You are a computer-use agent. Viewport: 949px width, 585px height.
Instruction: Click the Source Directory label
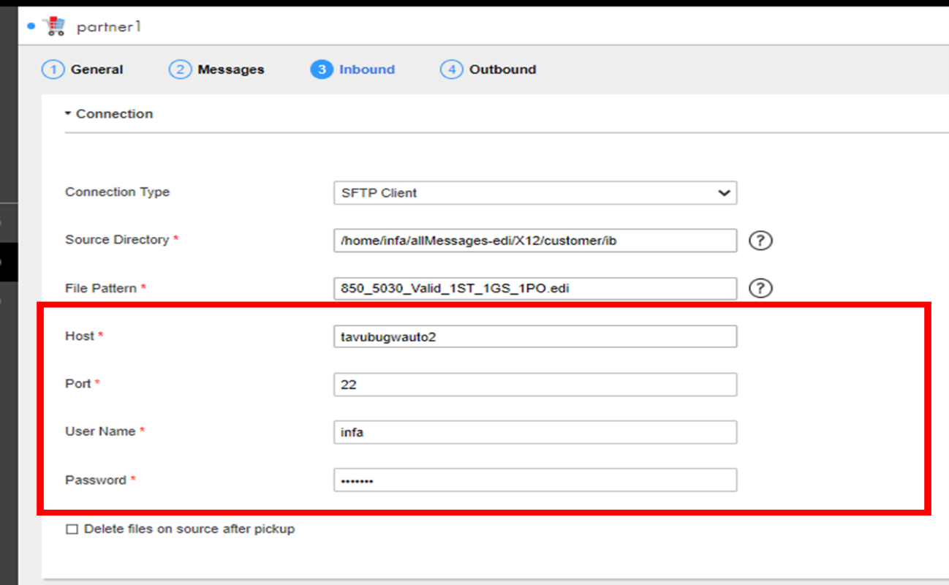[117, 240]
